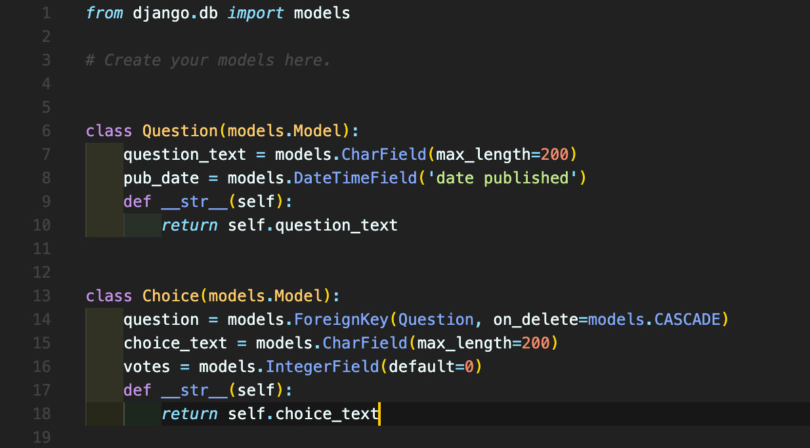Click 'pub_date' variable name

point(161,178)
